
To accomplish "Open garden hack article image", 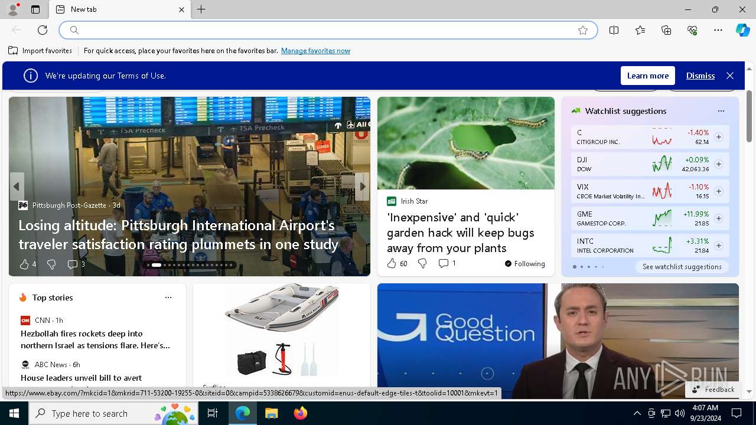I will (x=466, y=143).
